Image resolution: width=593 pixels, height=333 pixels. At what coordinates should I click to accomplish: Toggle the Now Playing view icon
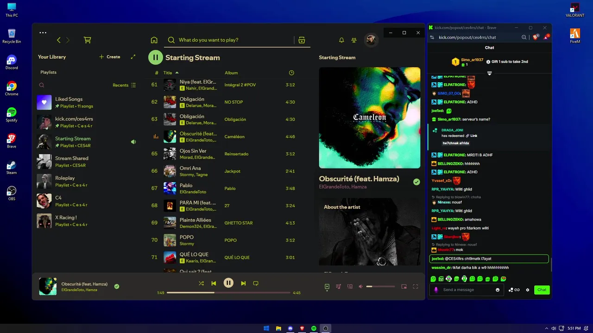pos(327,287)
